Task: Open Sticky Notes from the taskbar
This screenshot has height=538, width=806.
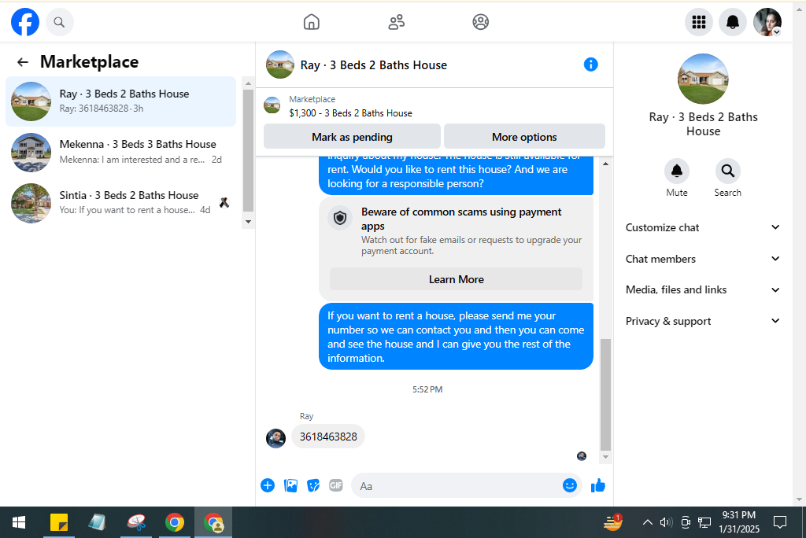Action: point(58,522)
